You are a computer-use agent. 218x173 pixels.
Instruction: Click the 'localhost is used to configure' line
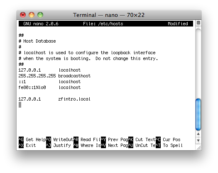point(87,53)
